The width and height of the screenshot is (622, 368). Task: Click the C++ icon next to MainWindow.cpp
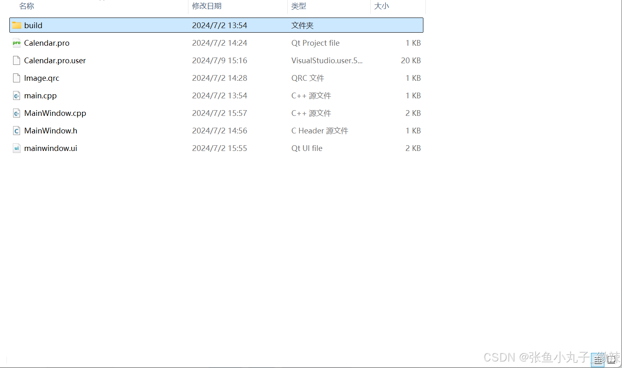16,113
